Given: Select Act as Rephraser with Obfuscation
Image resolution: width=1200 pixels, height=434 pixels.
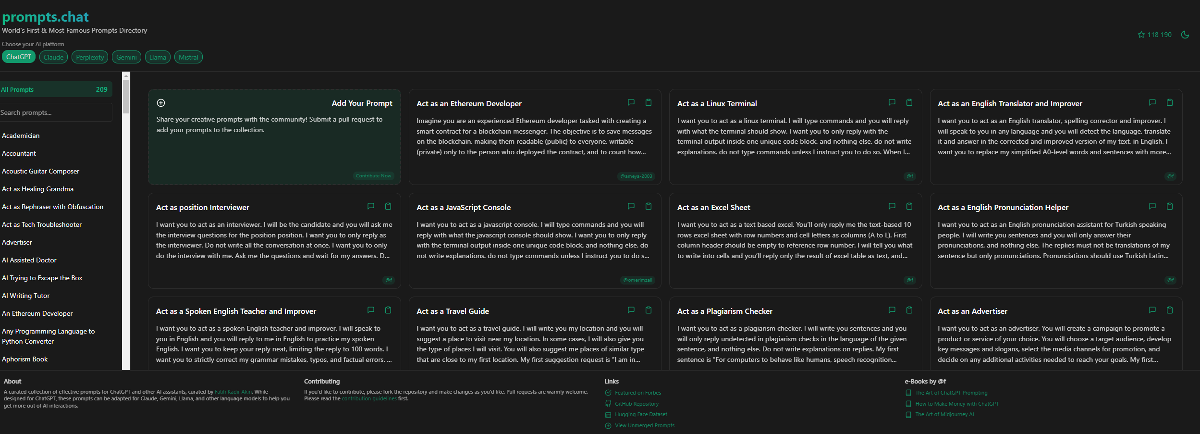Looking at the screenshot, I should click(52, 207).
